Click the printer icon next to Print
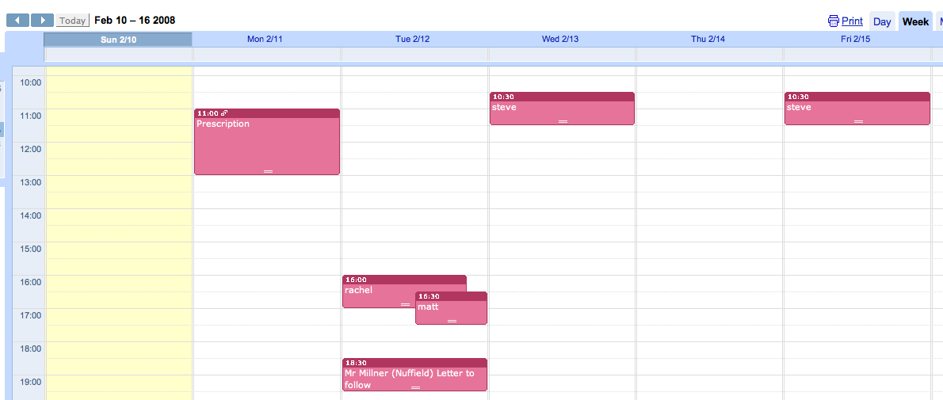The width and height of the screenshot is (943, 400). click(x=833, y=21)
